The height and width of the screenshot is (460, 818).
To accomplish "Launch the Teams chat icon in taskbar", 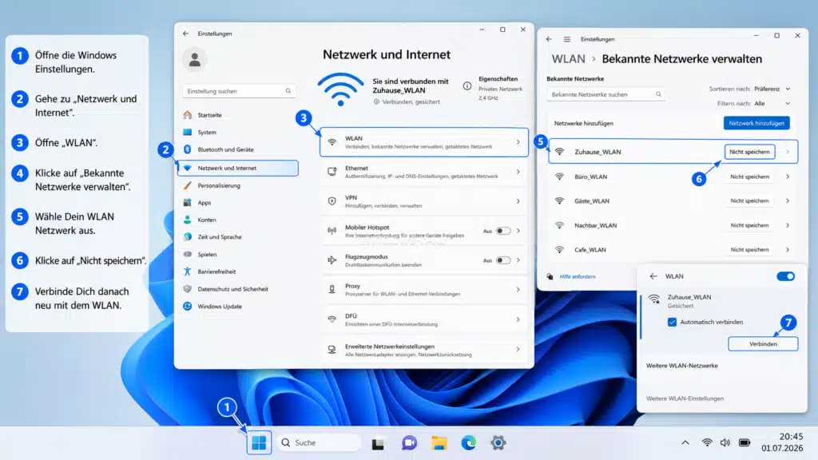I will [x=409, y=442].
